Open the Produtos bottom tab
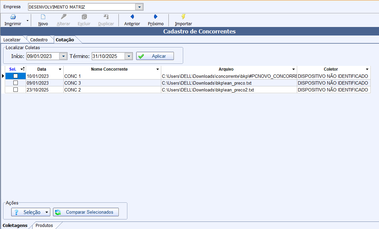This screenshot has height=229, width=379. click(x=45, y=226)
